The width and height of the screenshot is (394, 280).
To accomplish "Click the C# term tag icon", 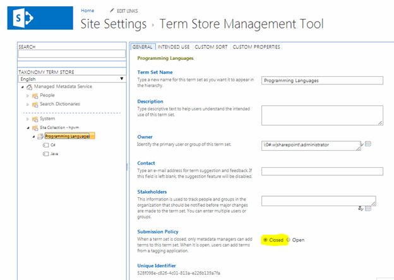I will point(45,144).
